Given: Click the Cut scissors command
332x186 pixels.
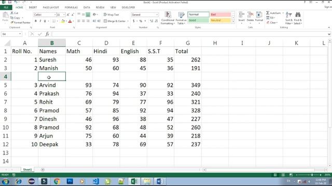Looking at the screenshot, I should click(15, 13).
